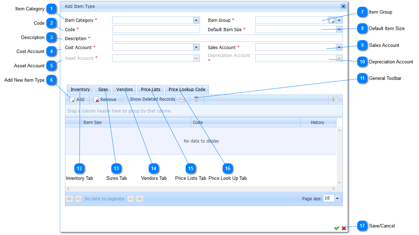Switch to the Vendors tab
Image resolution: width=419 pixels, height=235 pixels.
(x=124, y=90)
